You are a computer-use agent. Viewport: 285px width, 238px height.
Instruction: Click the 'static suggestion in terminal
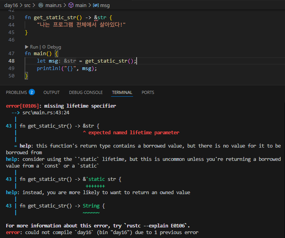click(x=95, y=179)
